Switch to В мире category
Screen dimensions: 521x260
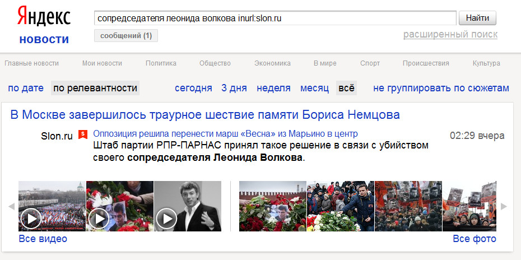(x=325, y=63)
